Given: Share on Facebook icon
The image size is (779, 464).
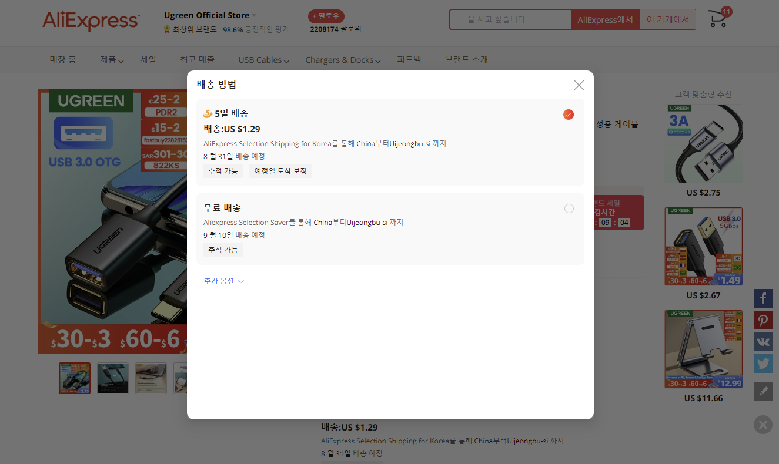Looking at the screenshot, I should [763, 298].
